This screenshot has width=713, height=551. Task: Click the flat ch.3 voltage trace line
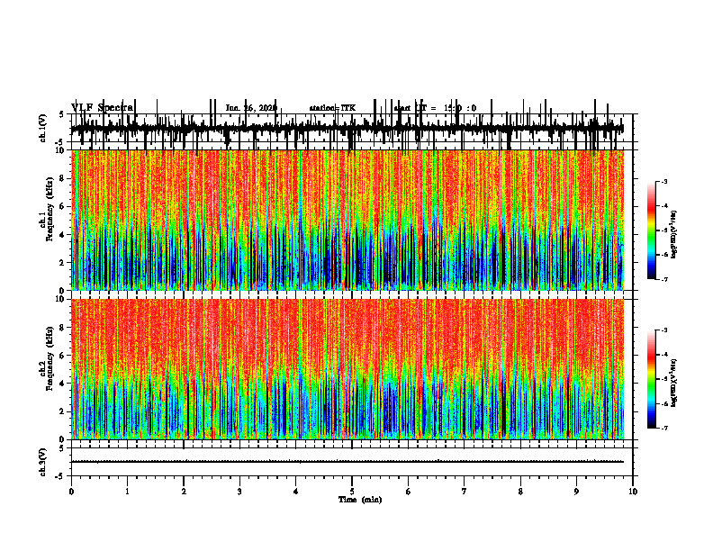(x=347, y=462)
